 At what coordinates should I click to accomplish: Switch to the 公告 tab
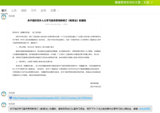[14, 10]
